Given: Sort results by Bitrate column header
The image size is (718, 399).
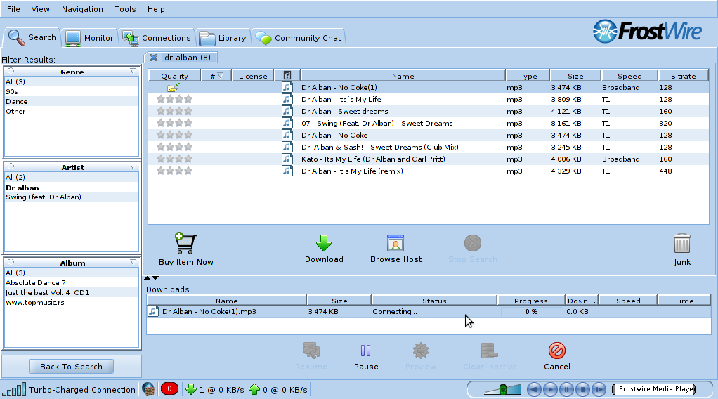Looking at the screenshot, I should pos(683,76).
